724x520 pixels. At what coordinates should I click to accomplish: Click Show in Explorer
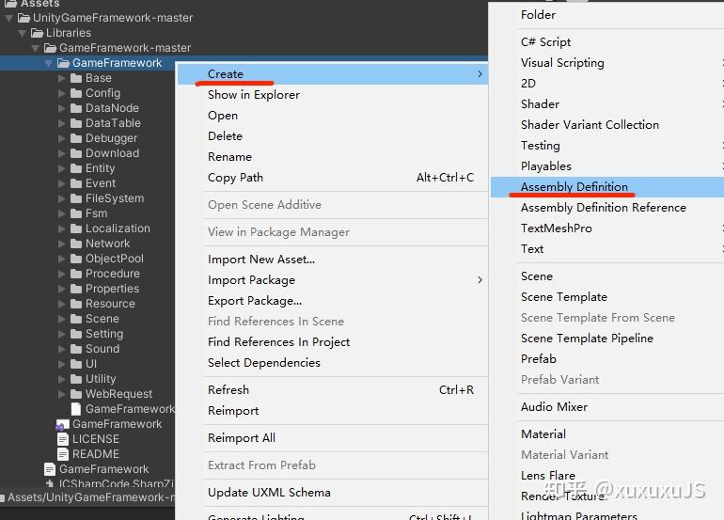click(x=253, y=95)
